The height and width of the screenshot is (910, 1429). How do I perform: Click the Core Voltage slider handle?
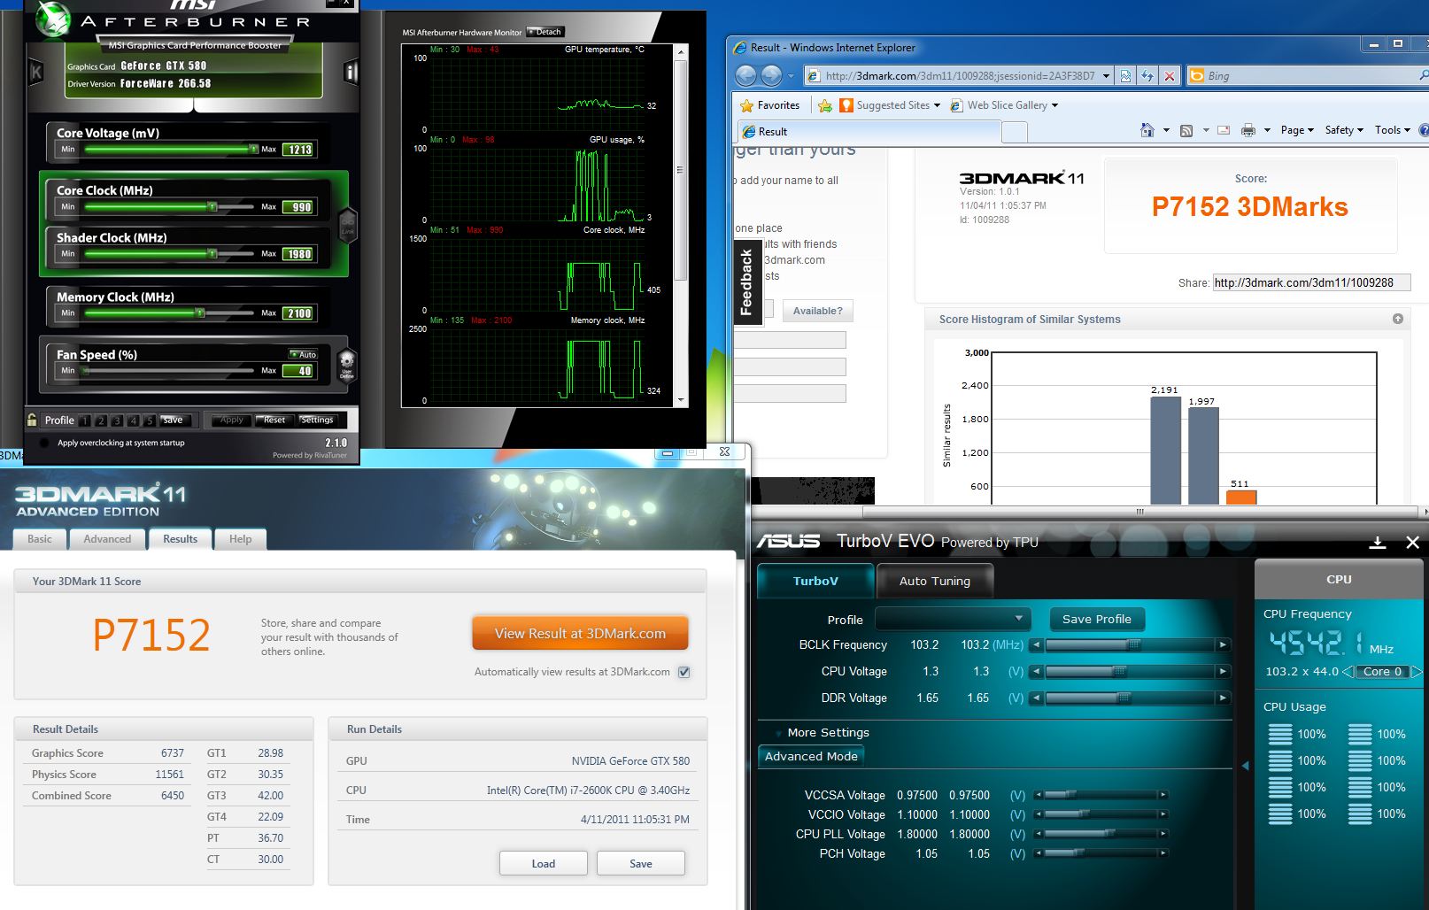point(254,150)
